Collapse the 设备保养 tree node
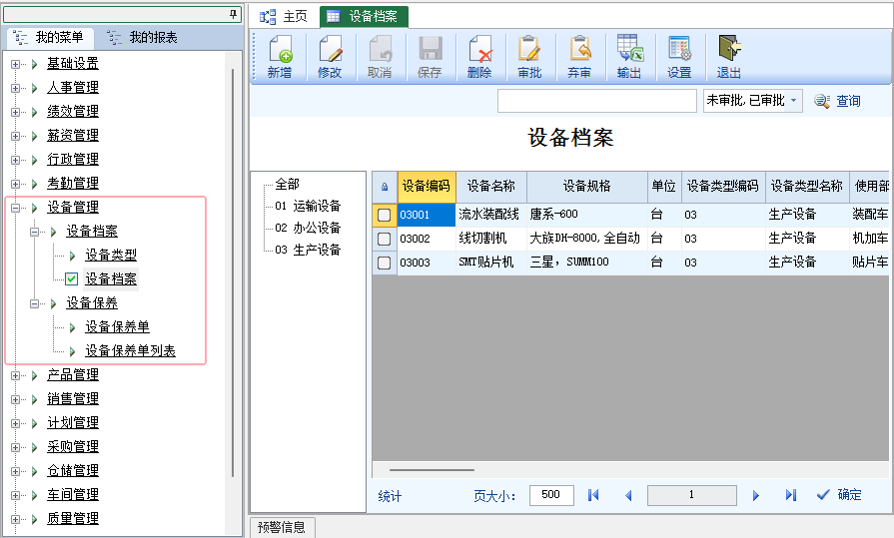Screen dimensions: 894x538 pyautogui.click(x=34, y=303)
